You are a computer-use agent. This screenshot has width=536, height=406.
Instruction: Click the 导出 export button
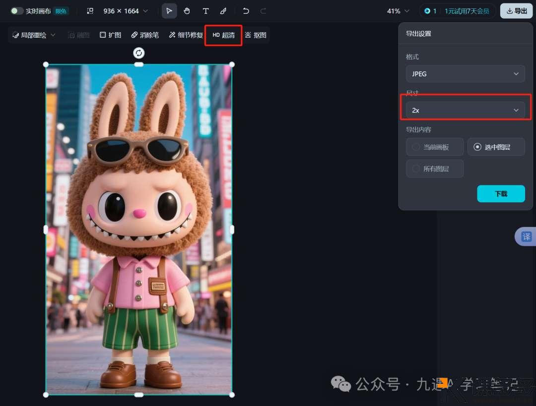[516, 11]
